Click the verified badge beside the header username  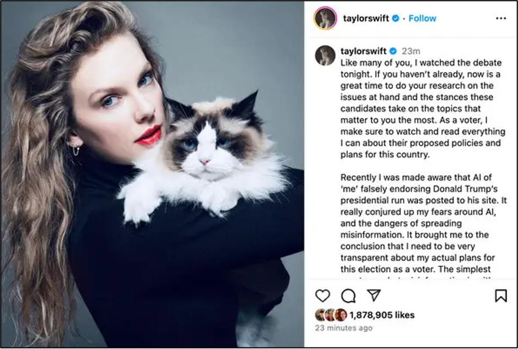point(396,18)
